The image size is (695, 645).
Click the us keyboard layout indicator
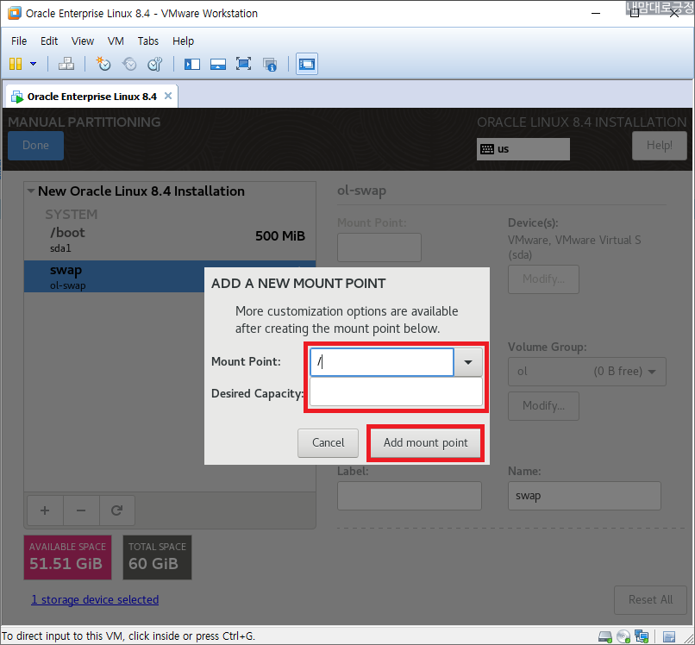click(523, 149)
